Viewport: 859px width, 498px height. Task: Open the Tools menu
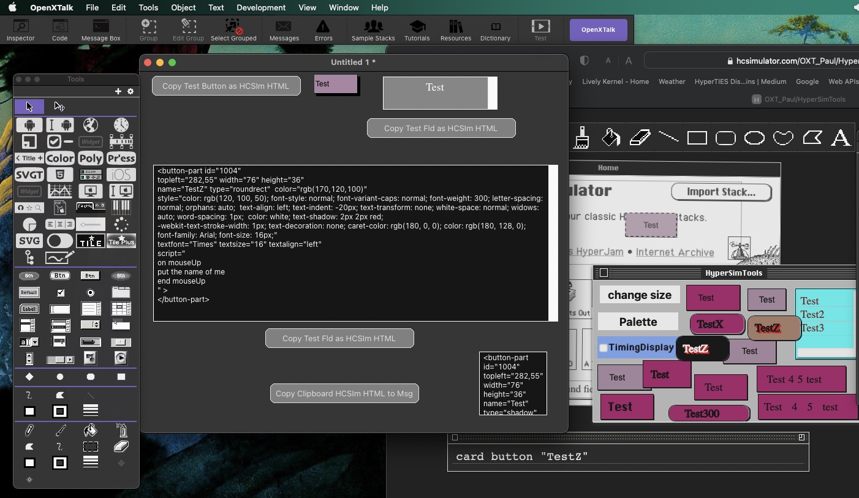(148, 7)
